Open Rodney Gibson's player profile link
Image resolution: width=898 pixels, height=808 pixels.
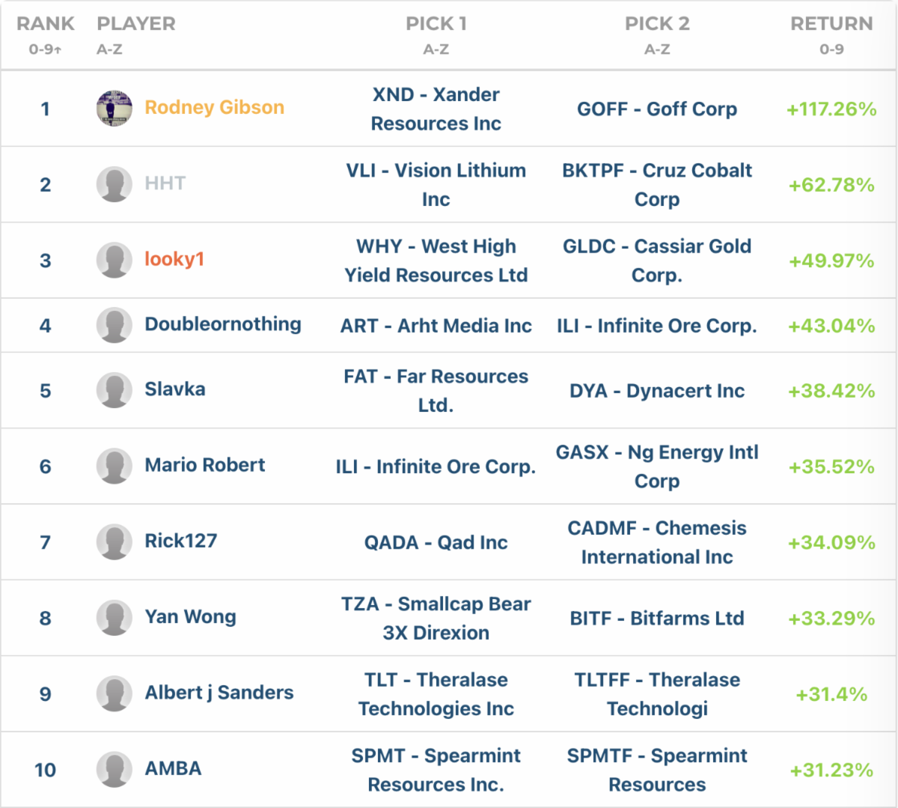pyautogui.click(x=214, y=108)
